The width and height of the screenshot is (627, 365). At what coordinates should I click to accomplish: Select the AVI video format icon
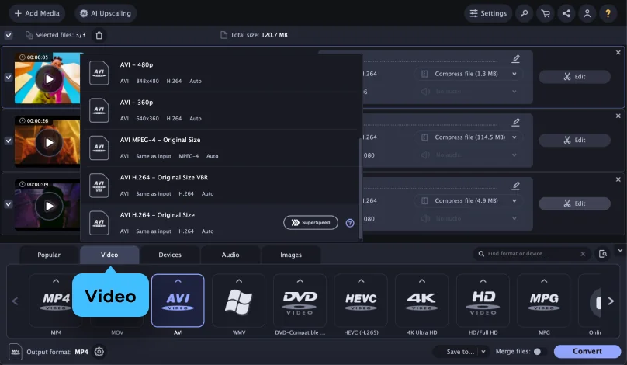178,301
